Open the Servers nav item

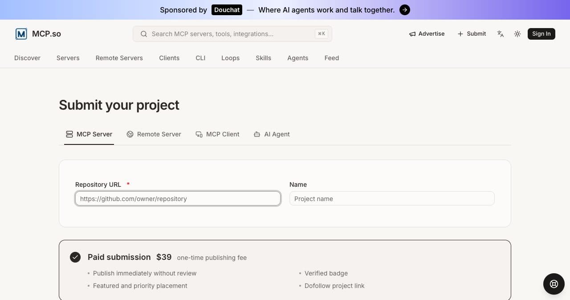[68, 58]
